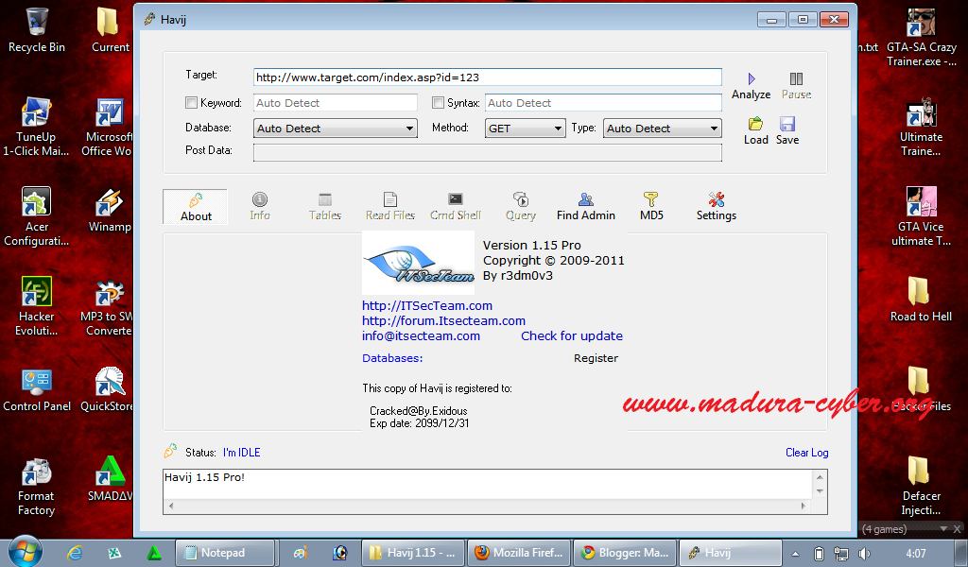Open the Tables tab
Screen dimensions: 968x567
[325, 207]
